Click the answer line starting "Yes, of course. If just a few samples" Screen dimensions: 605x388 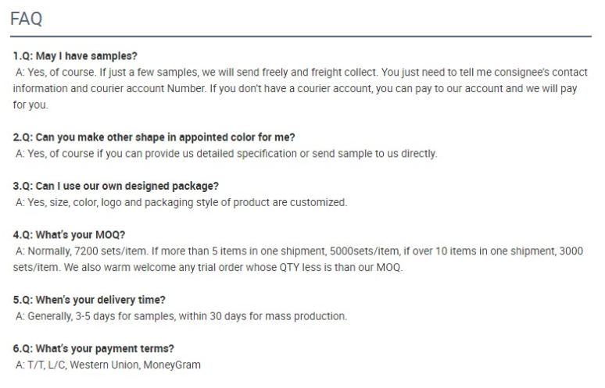301,73
